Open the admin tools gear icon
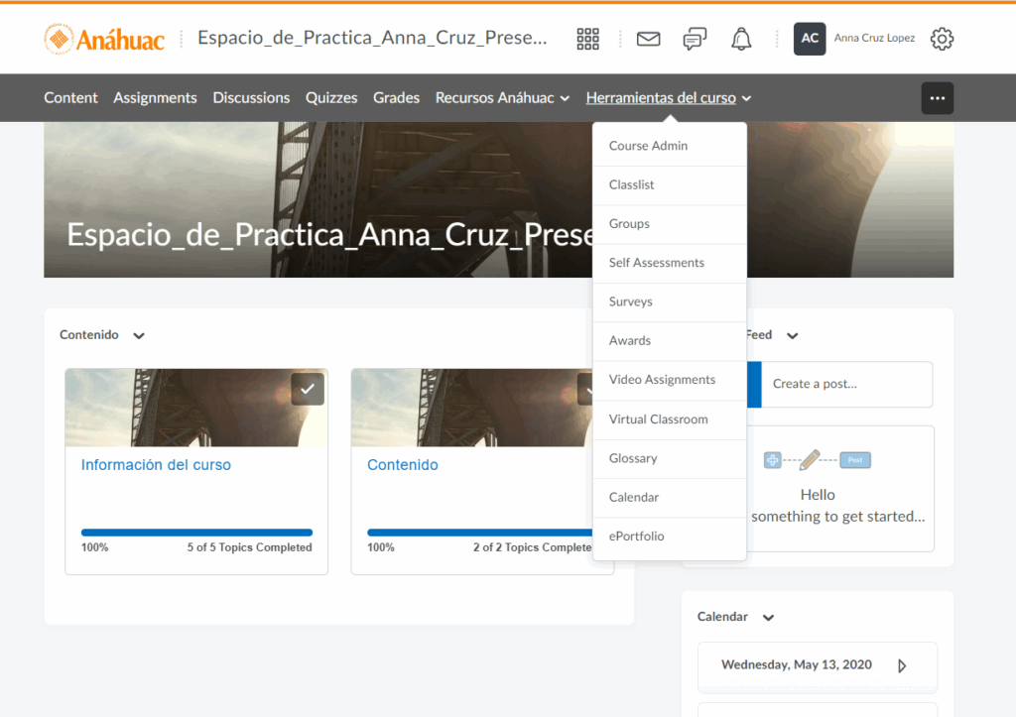The width and height of the screenshot is (1016, 717). pos(942,39)
